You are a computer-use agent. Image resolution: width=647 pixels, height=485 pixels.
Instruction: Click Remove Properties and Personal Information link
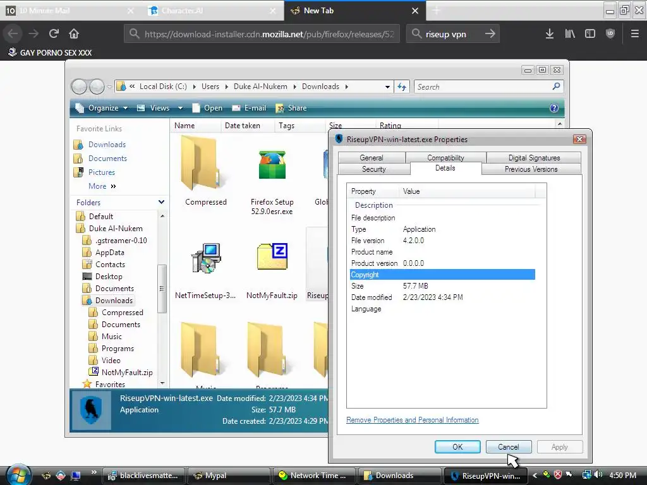[x=412, y=420]
